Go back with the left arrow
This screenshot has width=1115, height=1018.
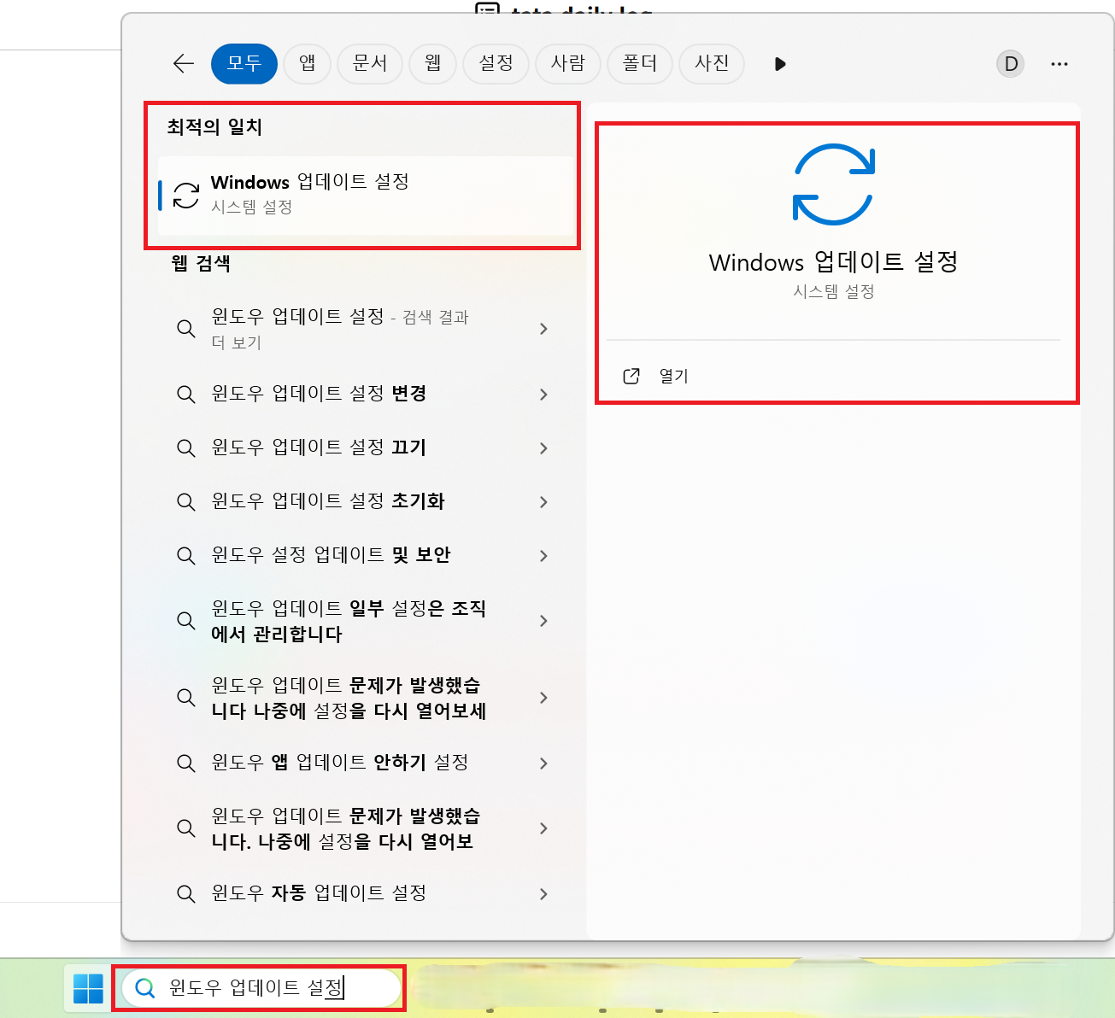tap(184, 63)
